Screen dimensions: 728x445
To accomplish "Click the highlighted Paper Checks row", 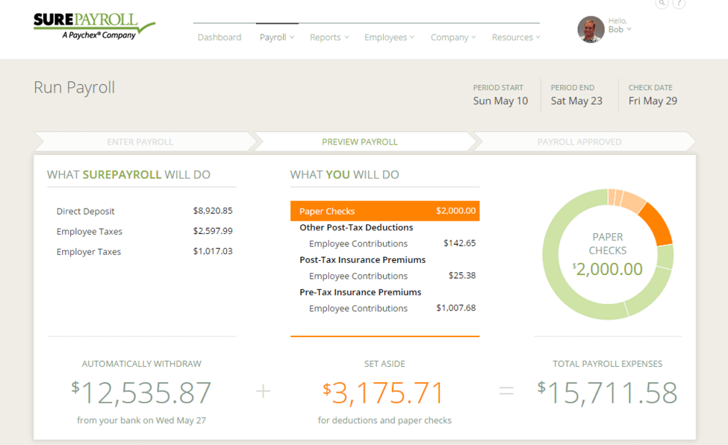I will click(x=385, y=211).
